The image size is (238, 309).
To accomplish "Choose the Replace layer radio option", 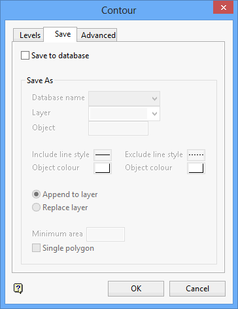I will point(36,208).
